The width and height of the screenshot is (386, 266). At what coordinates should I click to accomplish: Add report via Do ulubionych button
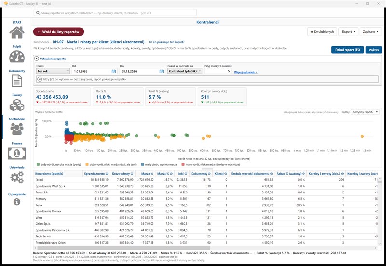322,32
